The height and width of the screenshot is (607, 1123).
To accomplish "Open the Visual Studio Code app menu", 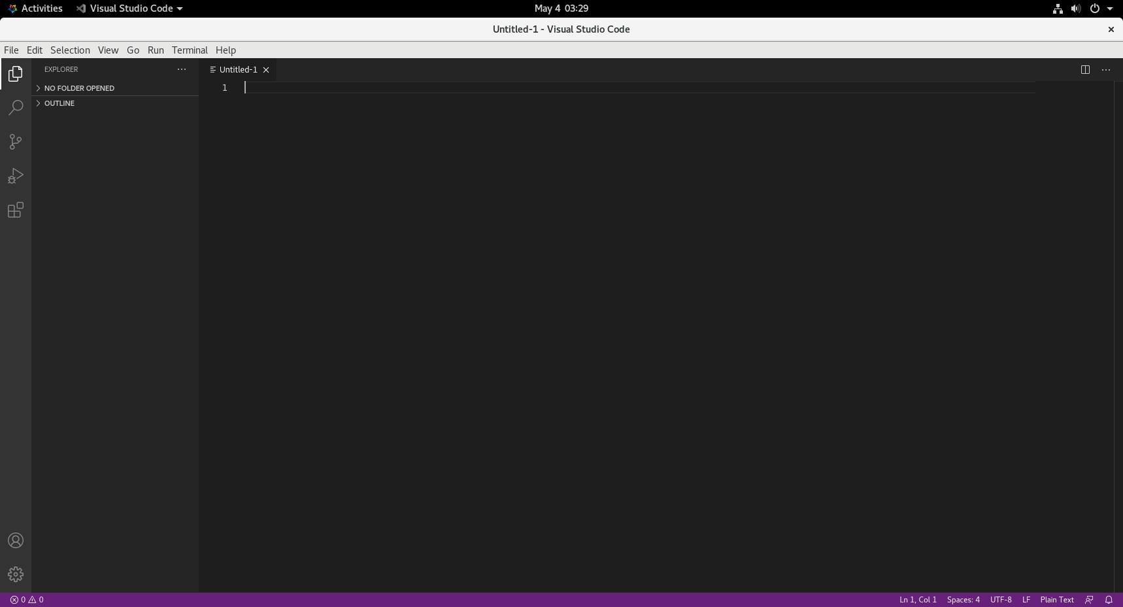I will [129, 8].
